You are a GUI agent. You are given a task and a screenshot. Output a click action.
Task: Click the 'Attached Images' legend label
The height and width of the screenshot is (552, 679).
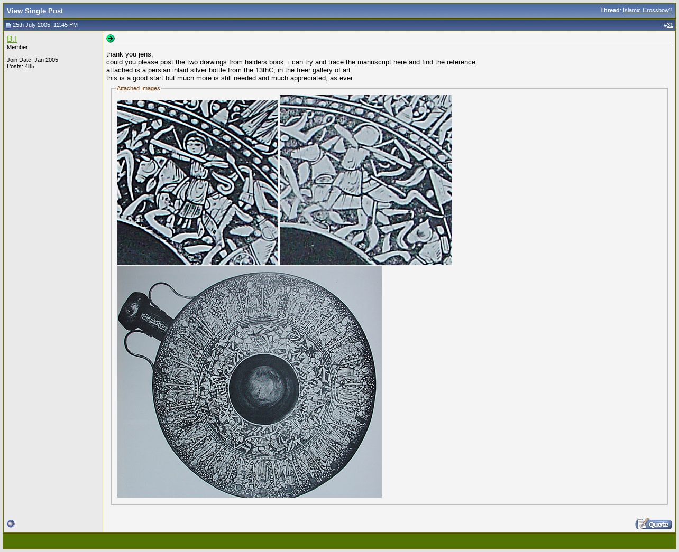138,88
